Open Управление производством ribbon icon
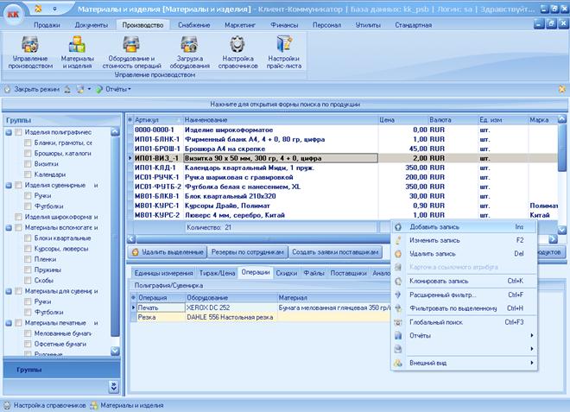Image resolution: width=570 pixels, height=412 pixels. [30, 45]
